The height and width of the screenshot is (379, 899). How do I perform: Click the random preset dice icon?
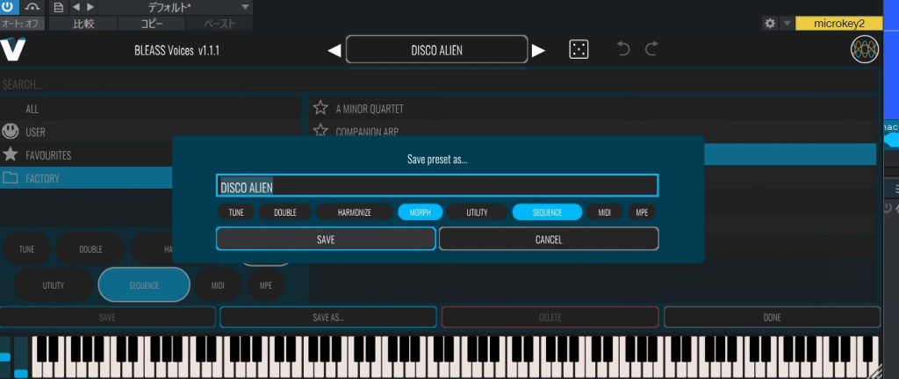(579, 50)
